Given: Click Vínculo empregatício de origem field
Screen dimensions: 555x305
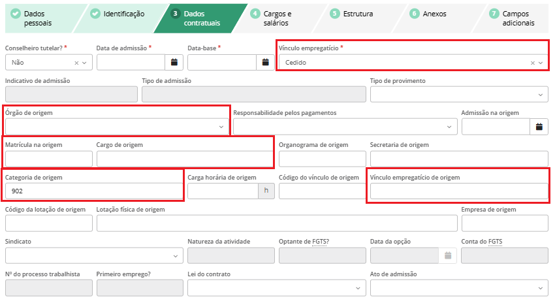Looking at the screenshot, I should point(459,191).
